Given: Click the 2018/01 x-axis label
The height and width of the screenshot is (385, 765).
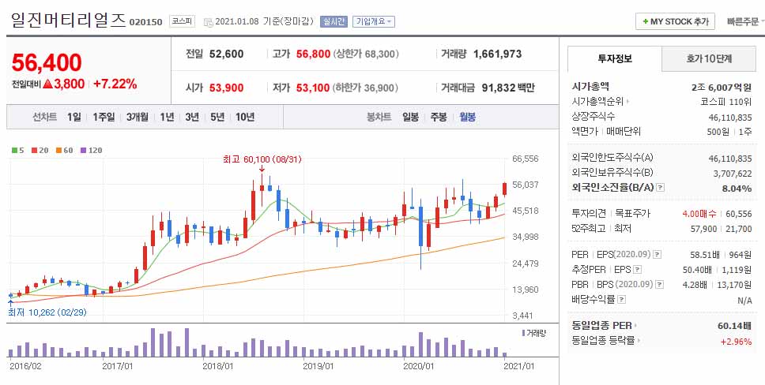Looking at the screenshot, I should (217, 366).
